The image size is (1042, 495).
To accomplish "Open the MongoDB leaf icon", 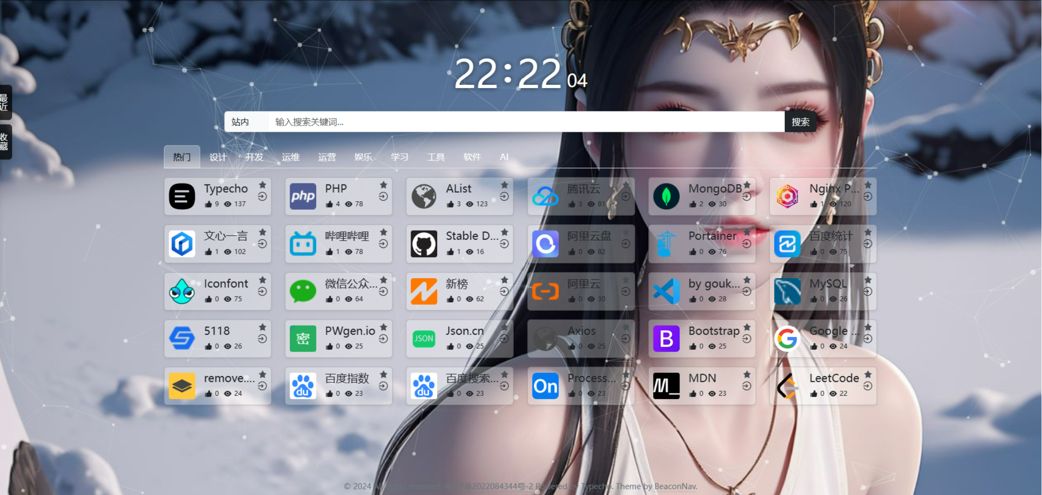I will point(666,196).
